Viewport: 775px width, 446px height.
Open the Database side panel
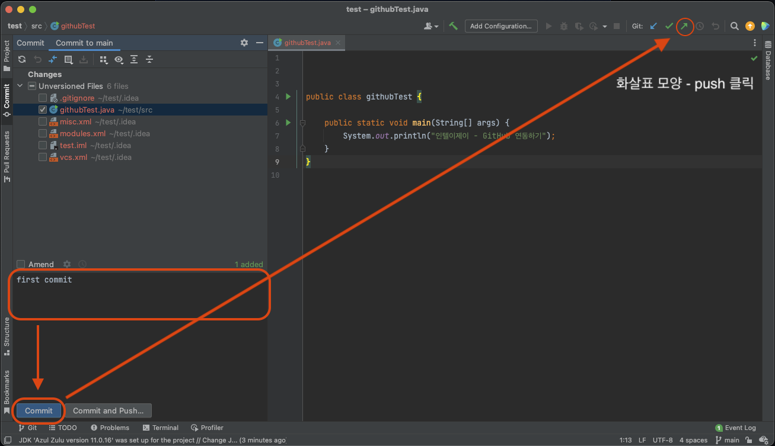click(768, 60)
